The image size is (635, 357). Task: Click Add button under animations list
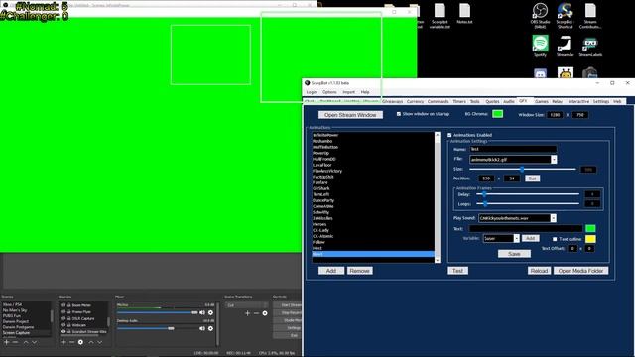[331, 271]
